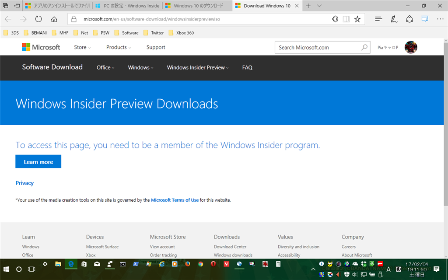
Task: Open reading view book icon
Action: (346, 19)
